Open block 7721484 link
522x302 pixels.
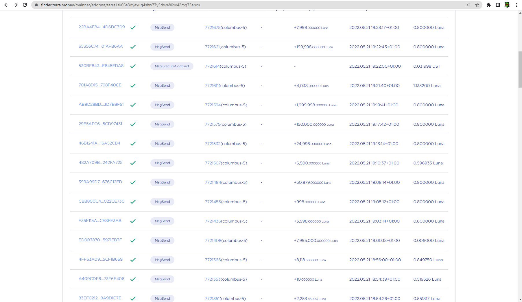[x=213, y=182]
